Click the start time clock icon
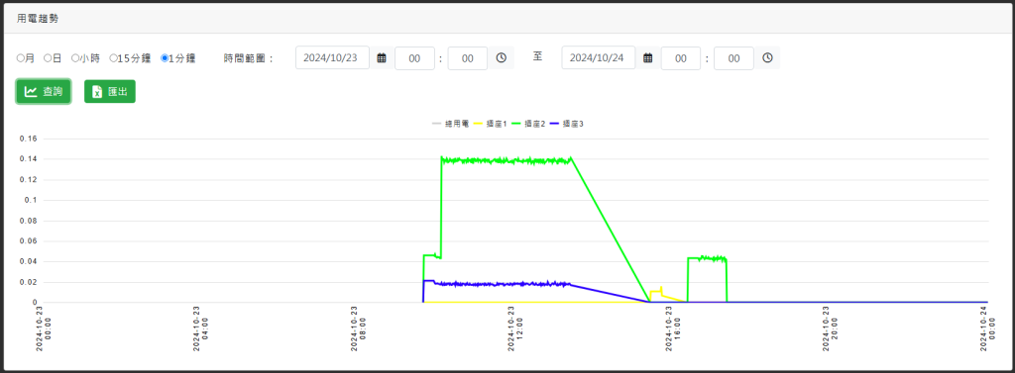 tap(501, 58)
